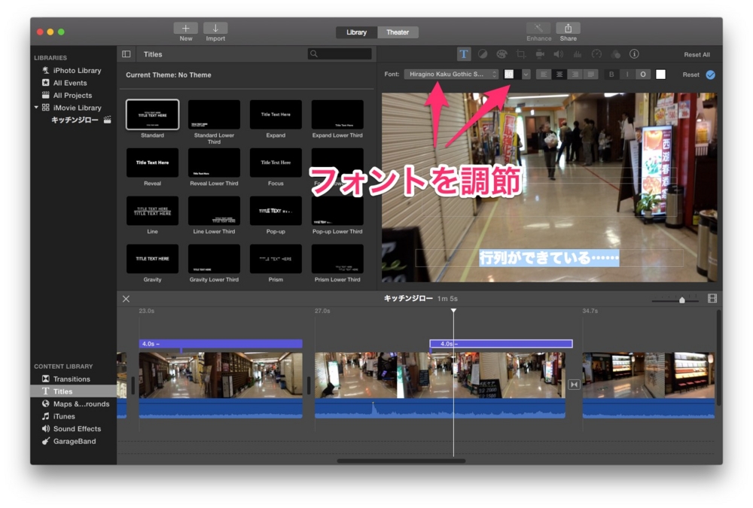Switch to the Theater tab

pos(398,32)
